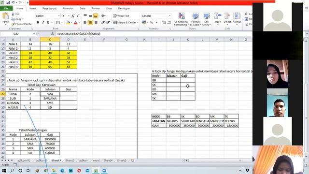Toggle Center alignment (highlighted)
Image resolution: width=309 pixels, height=174 pixels.
90,23
